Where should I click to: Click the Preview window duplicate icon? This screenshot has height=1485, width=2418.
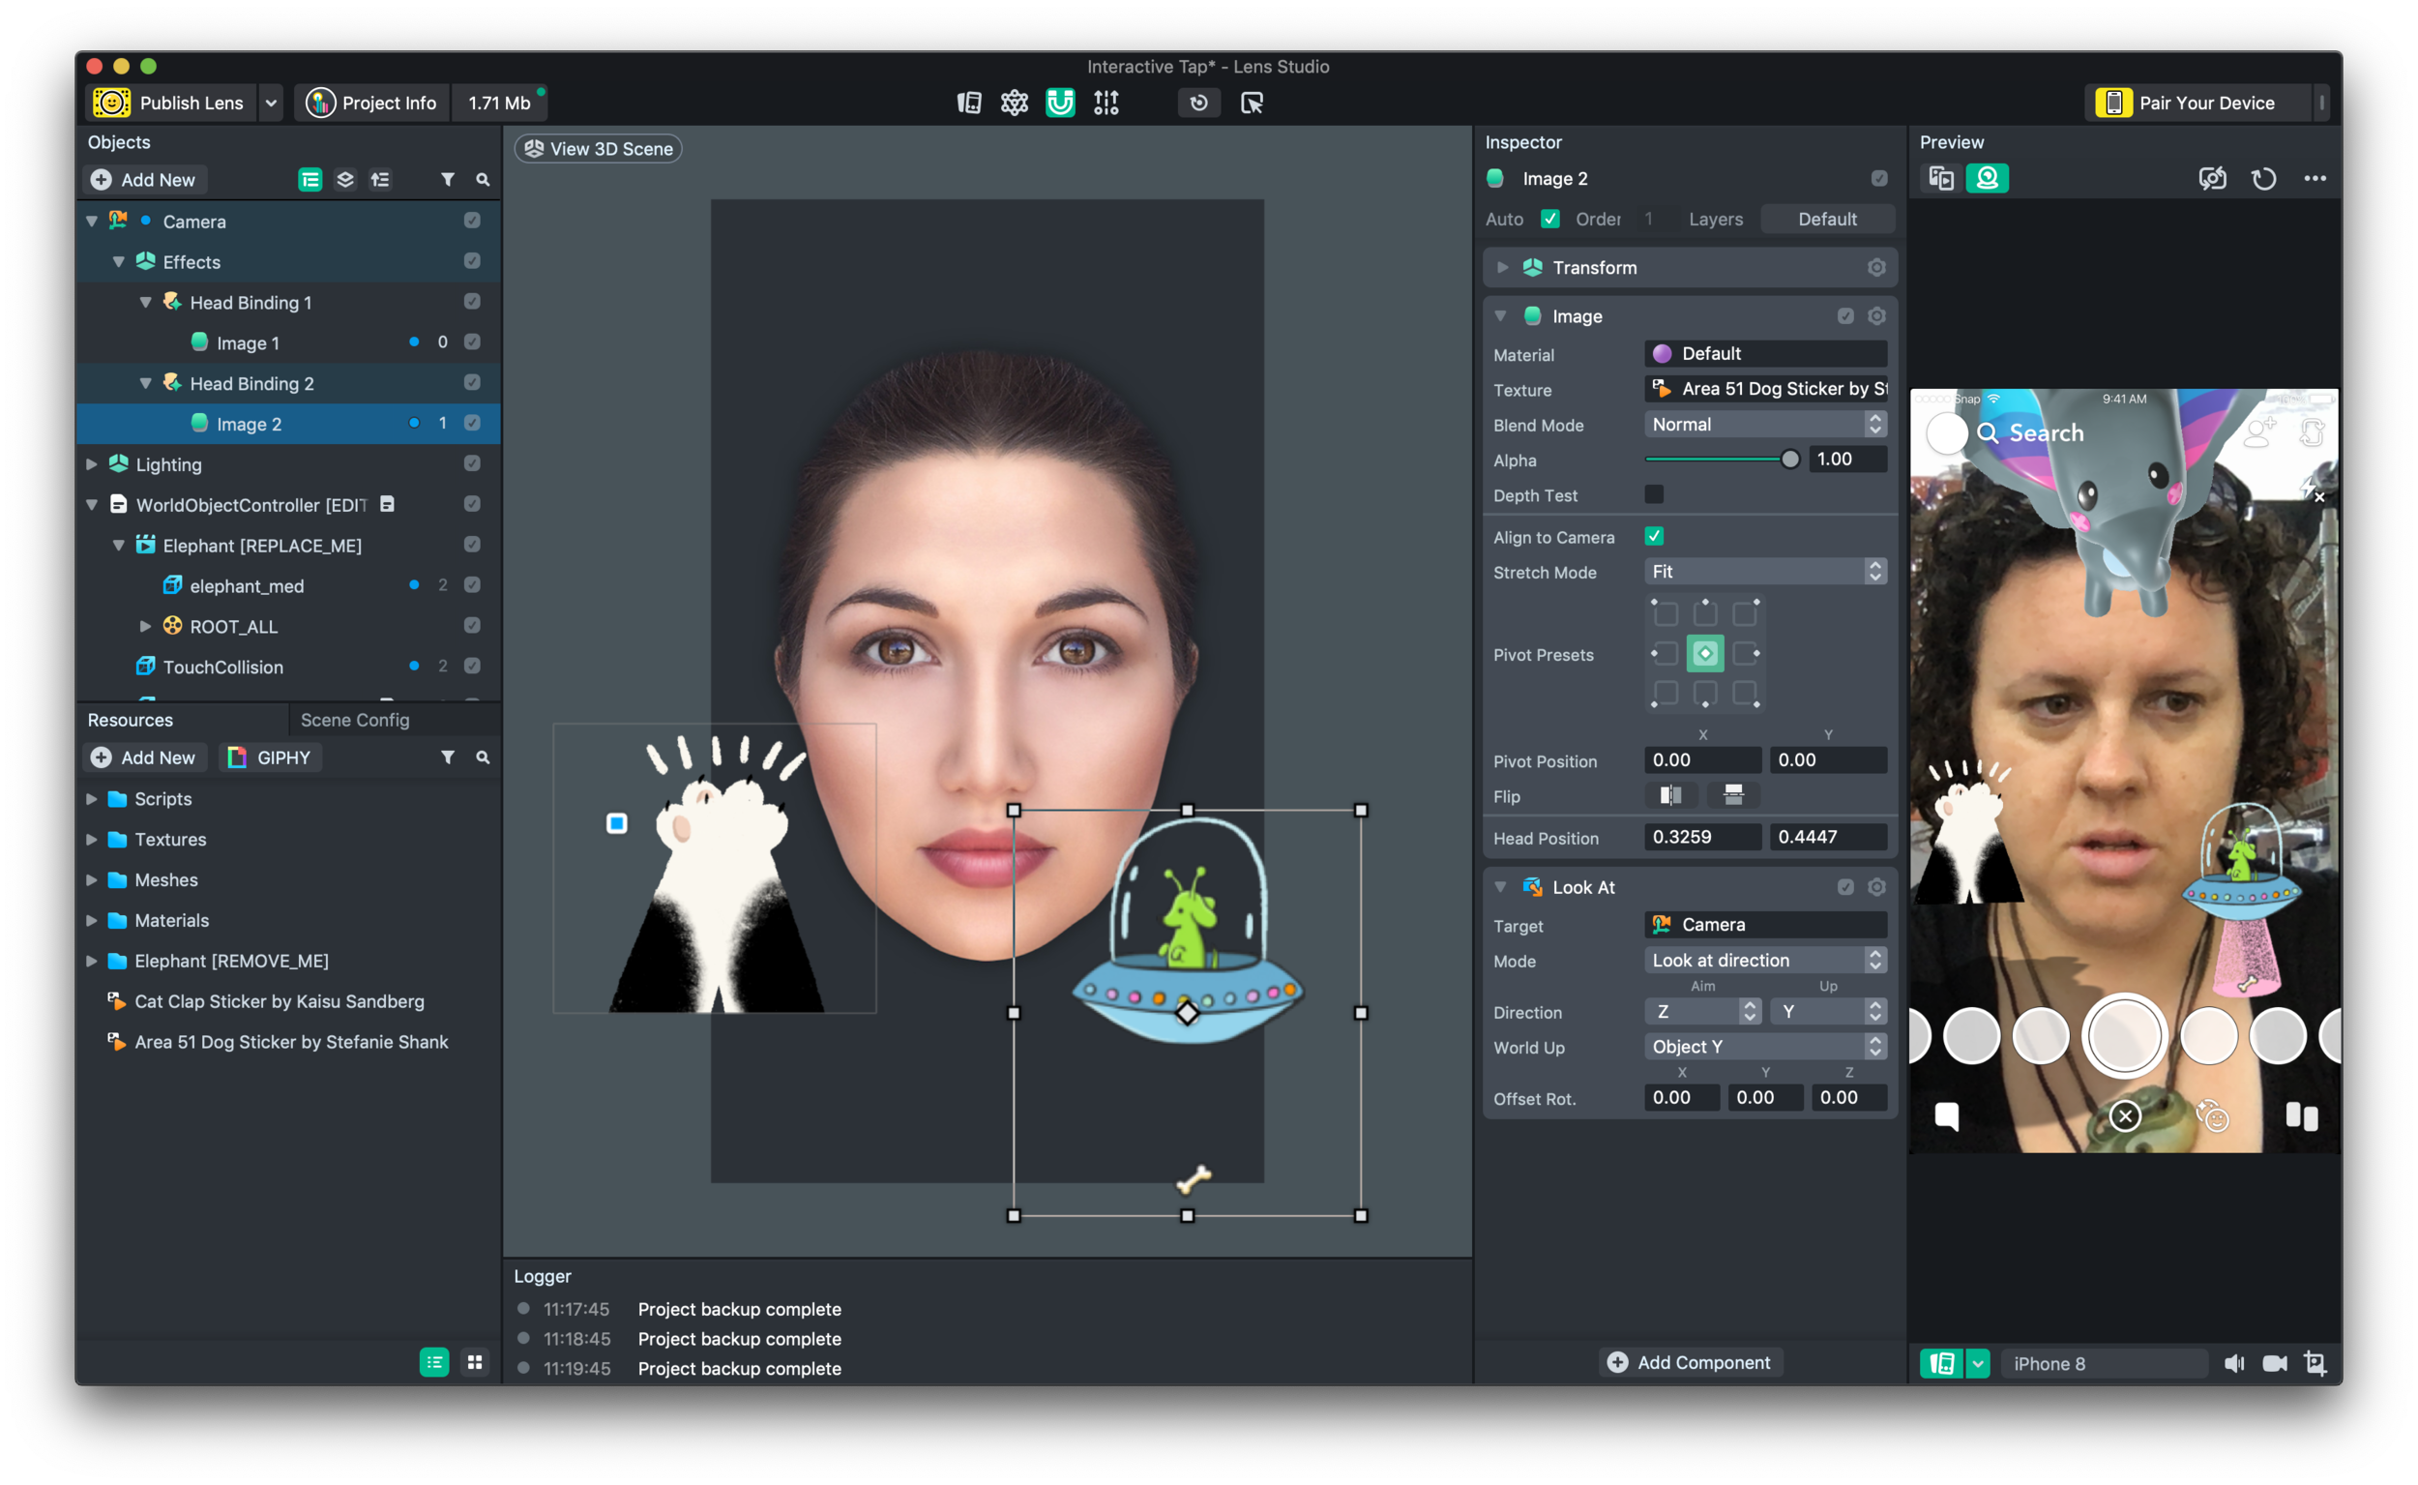pyautogui.click(x=1941, y=178)
